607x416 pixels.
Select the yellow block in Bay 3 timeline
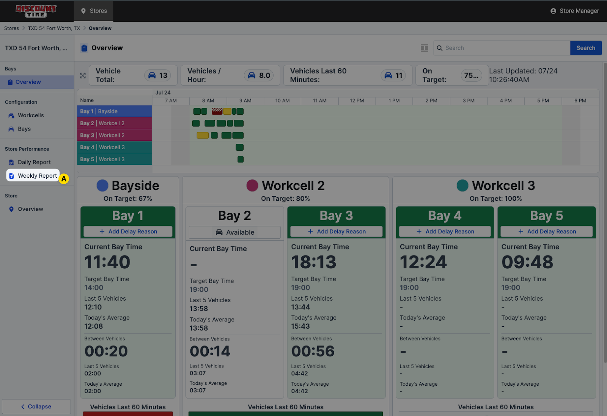203,136
